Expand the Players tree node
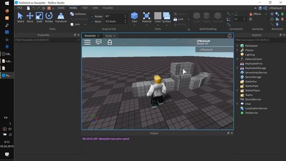The image size is (286, 161). [x=237, y=50]
